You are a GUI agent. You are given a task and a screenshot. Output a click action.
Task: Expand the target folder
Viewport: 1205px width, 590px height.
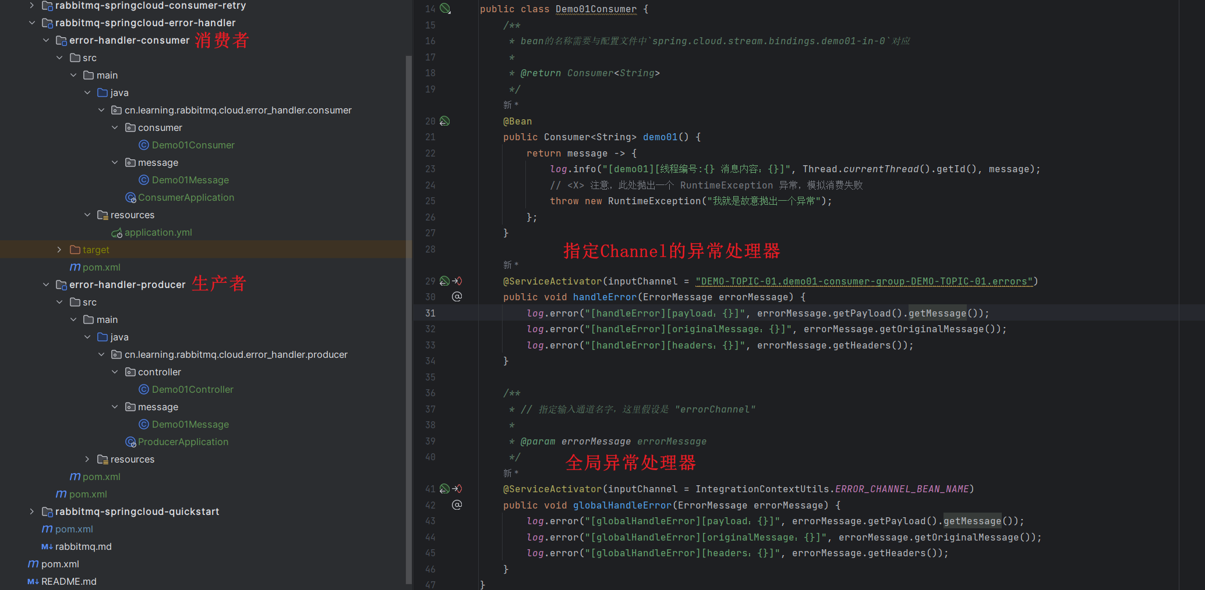[x=59, y=250]
